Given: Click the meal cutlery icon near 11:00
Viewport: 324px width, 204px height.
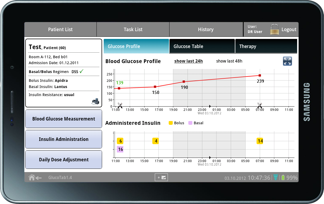Looking at the screenshot, I should [120, 105].
